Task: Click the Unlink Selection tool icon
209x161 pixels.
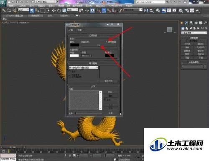Action: (9, 10)
